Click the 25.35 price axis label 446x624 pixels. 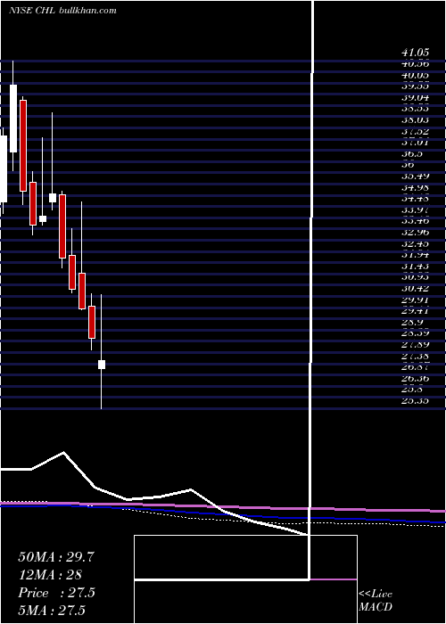[415, 401]
